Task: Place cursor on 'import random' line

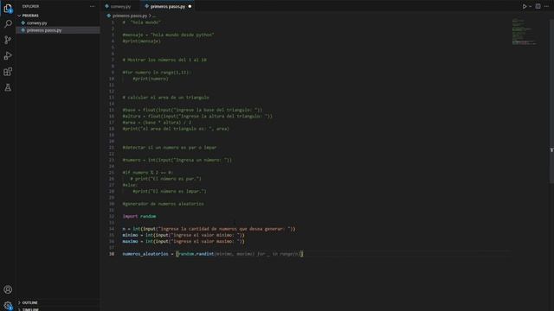Action: pyautogui.click(x=139, y=216)
